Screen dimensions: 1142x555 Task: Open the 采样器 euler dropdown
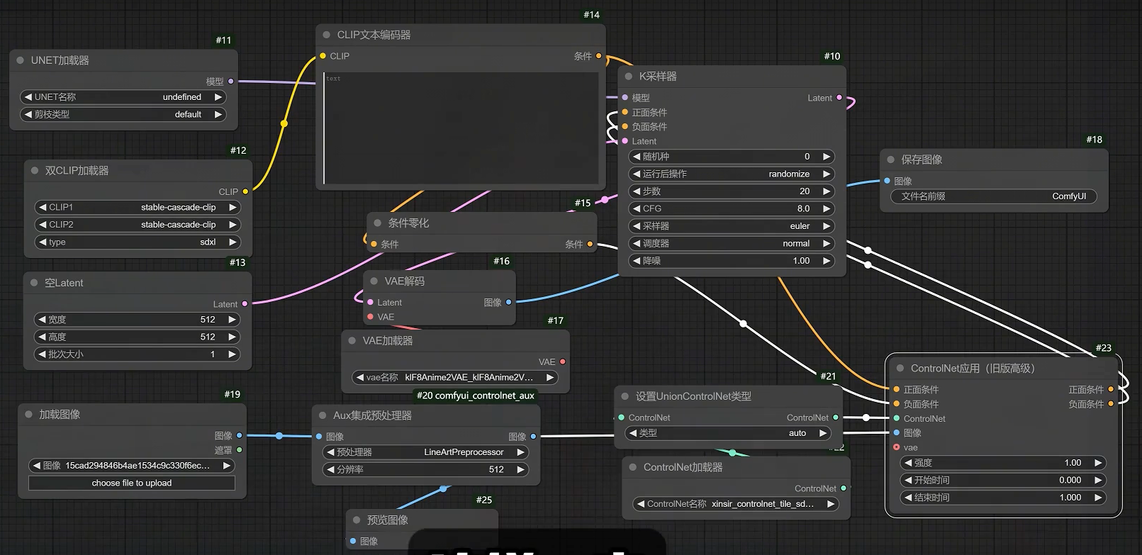pos(731,226)
